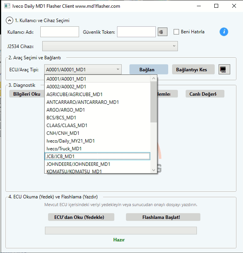Choose AGRICUBE/AGRICUBE_MD1 option
Screen dimensions: 243x253
point(97,95)
